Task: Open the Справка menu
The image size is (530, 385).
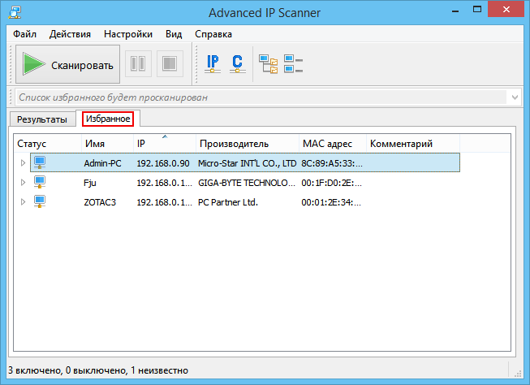Action: click(x=213, y=34)
